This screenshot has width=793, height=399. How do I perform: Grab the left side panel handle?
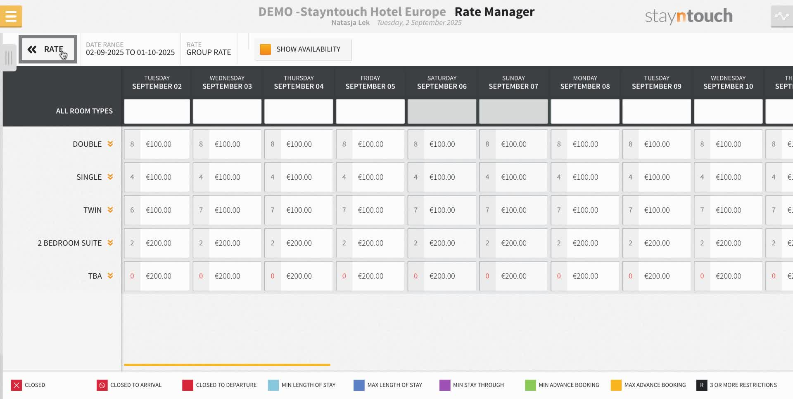click(x=9, y=57)
